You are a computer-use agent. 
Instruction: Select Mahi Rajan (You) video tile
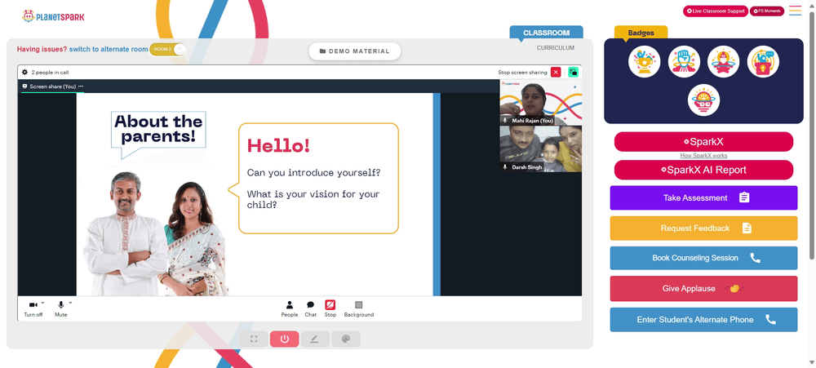[541, 103]
